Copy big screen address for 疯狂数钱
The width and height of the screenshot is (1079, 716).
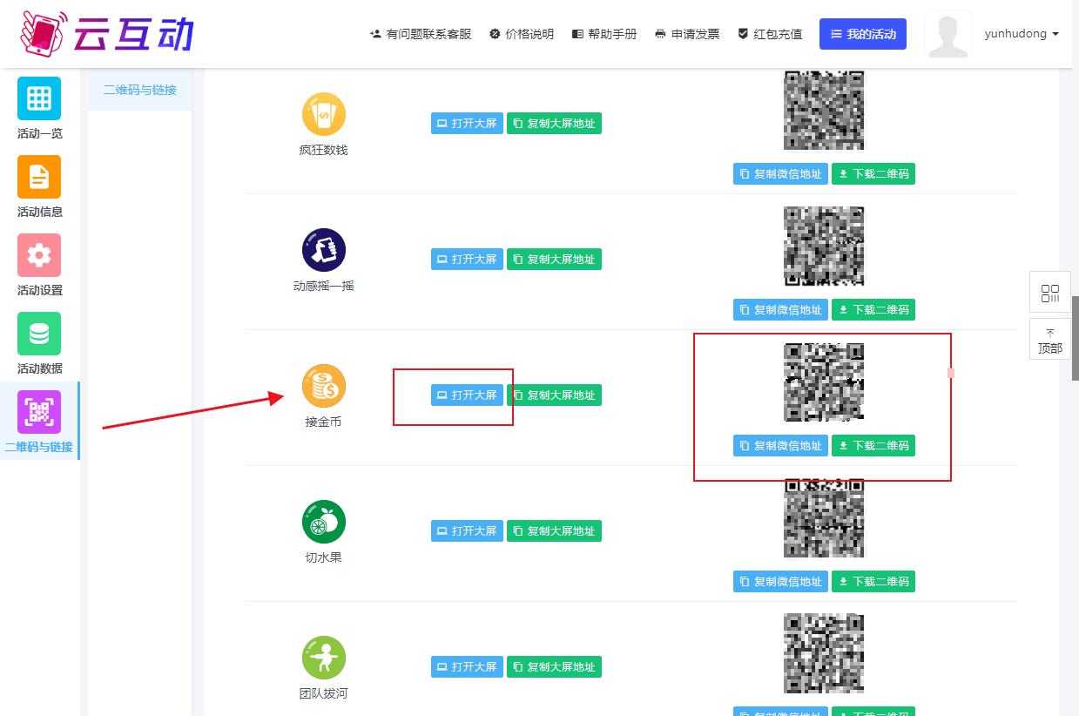(x=554, y=124)
